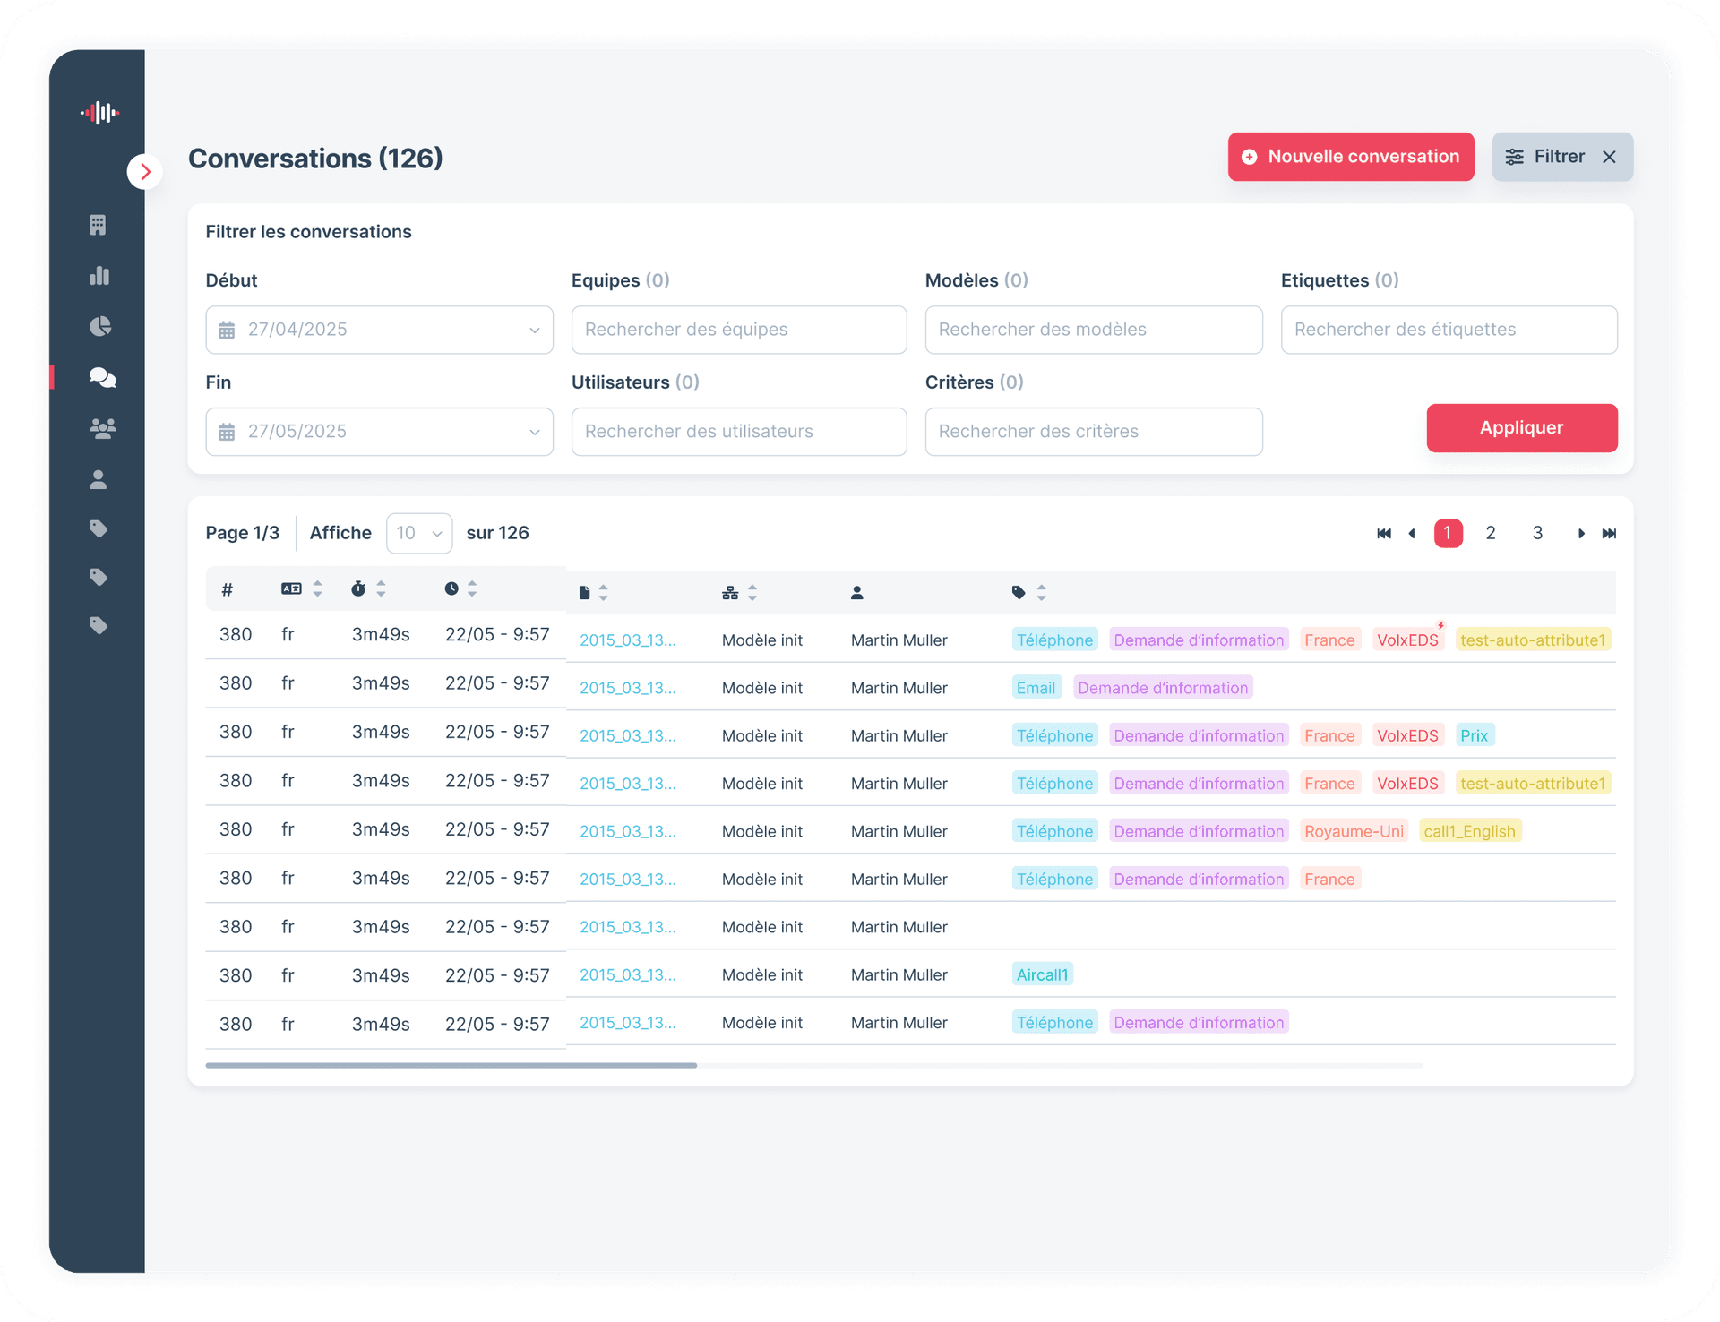This screenshot has height=1322, width=1720.
Task: Click the Nouvelle conversation button
Action: coord(1350,157)
